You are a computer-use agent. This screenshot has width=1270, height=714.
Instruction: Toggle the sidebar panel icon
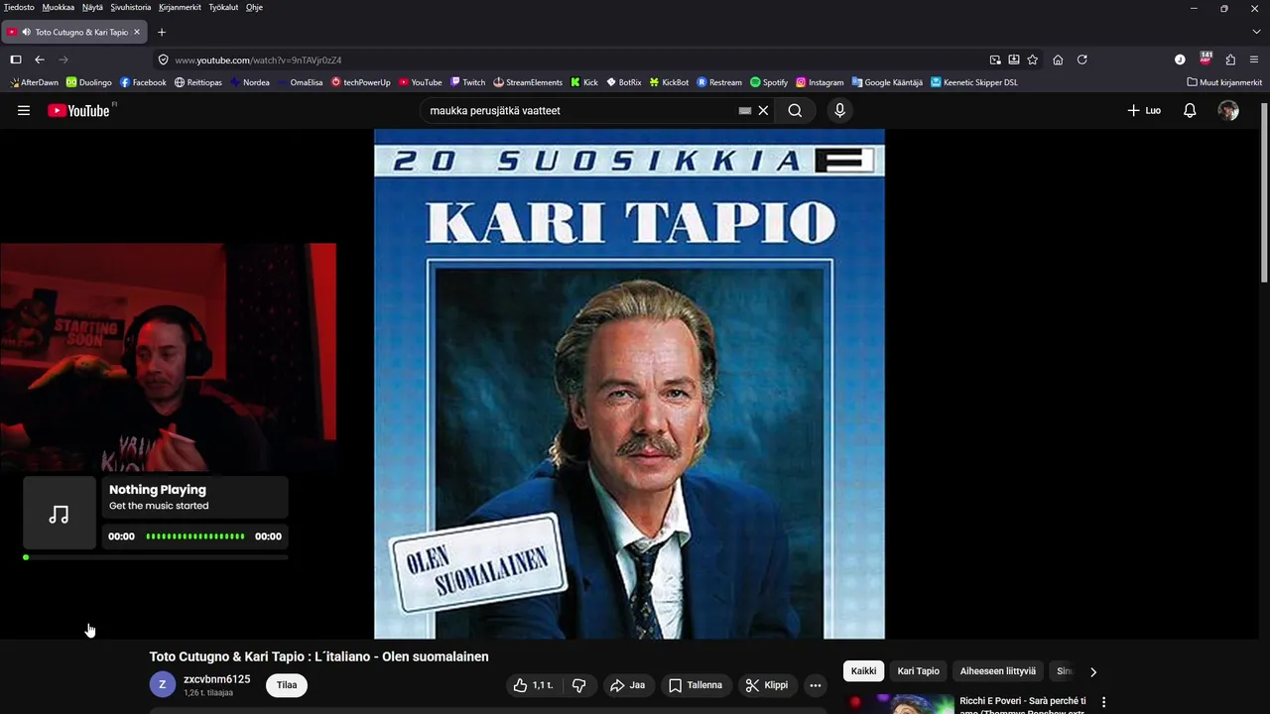(16, 59)
